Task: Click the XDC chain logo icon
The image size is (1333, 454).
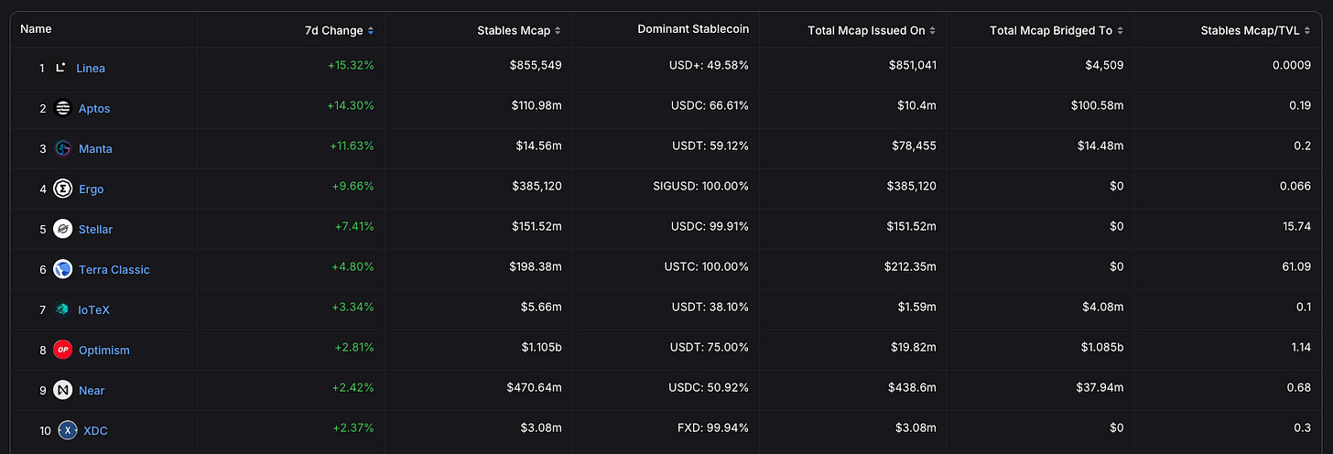Action: 68,430
